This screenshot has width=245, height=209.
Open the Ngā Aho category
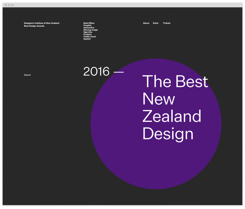[88, 32]
